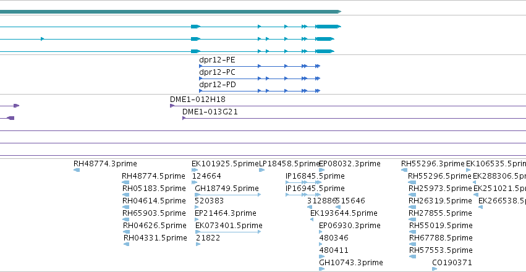Click the RH04331.5prime EST label

pyautogui.click(x=155, y=238)
